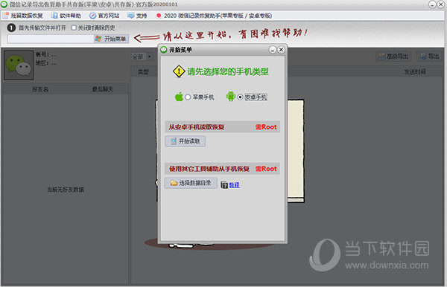Click the 类型 column header
The image size is (447, 287).
143,72
